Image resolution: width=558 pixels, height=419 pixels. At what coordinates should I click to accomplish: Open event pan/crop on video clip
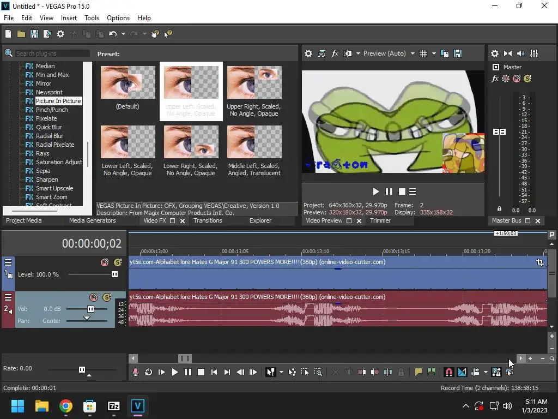point(540,262)
